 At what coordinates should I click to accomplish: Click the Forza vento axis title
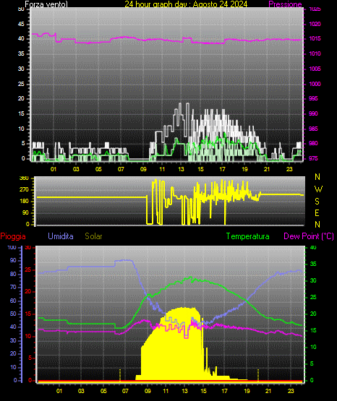pyautogui.click(x=46, y=4)
